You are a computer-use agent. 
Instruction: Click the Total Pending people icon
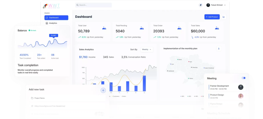142,28
